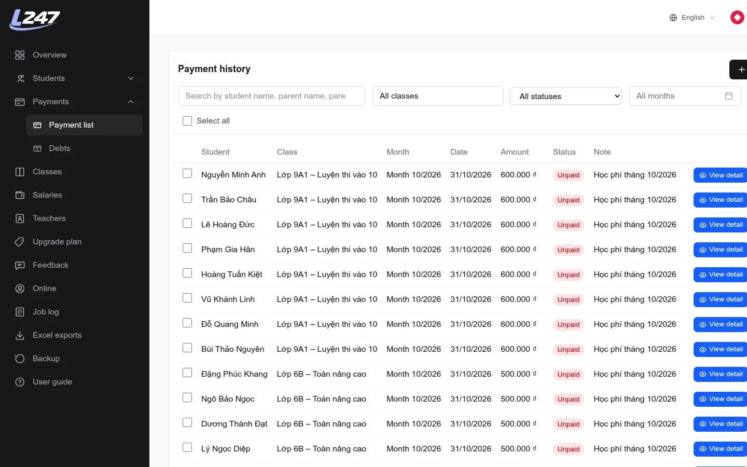Click the Feedback chat icon
This screenshot has width=747, height=467.
point(20,265)
